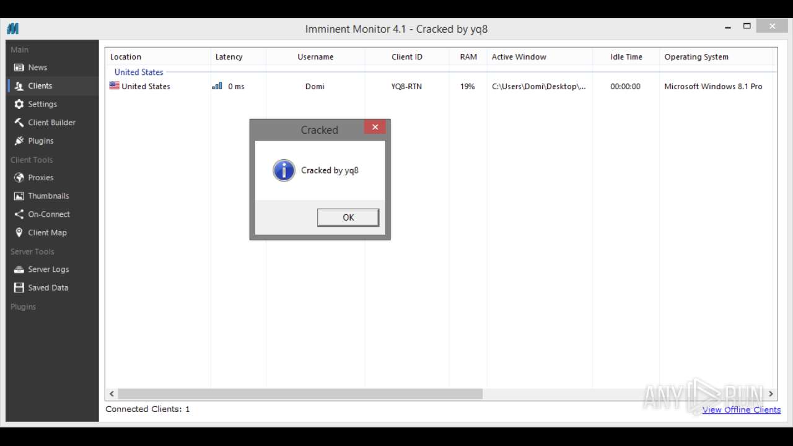This screenshot has width=793, height=446.
Task: Click the scrollbar left arrow
Action: (112, 394)
